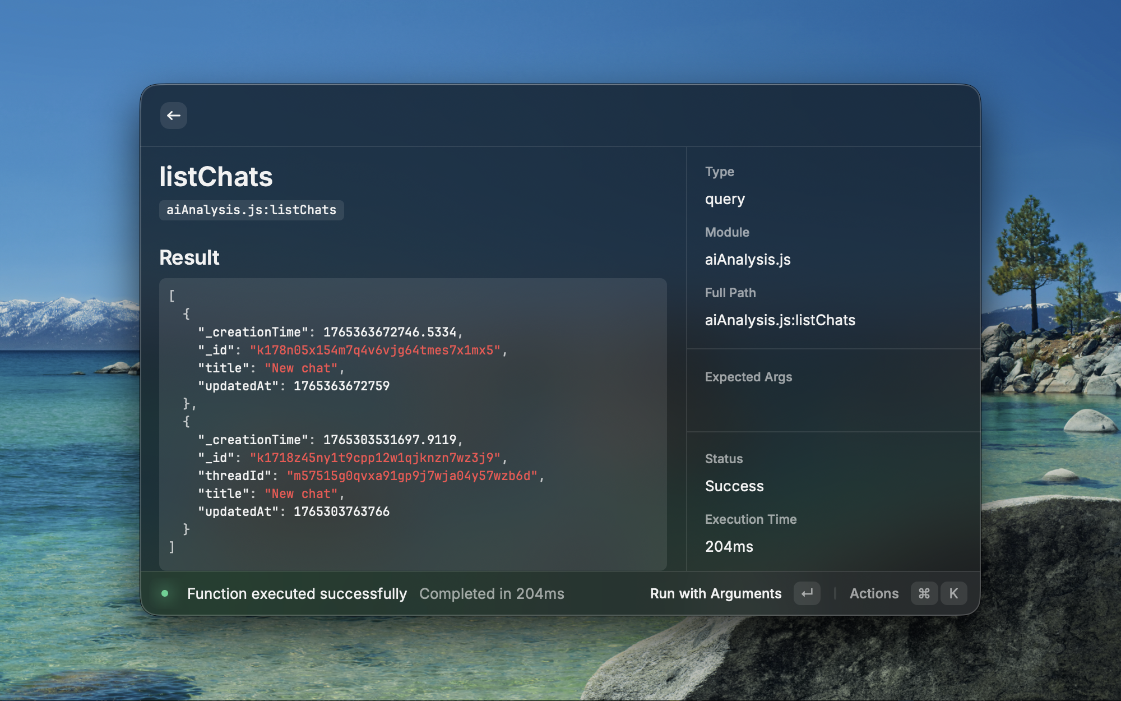Click the threadId string value

(x=412, y=476)
